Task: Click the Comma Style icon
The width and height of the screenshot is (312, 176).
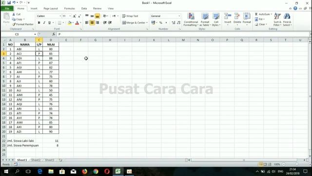Action: pos(166,23)
